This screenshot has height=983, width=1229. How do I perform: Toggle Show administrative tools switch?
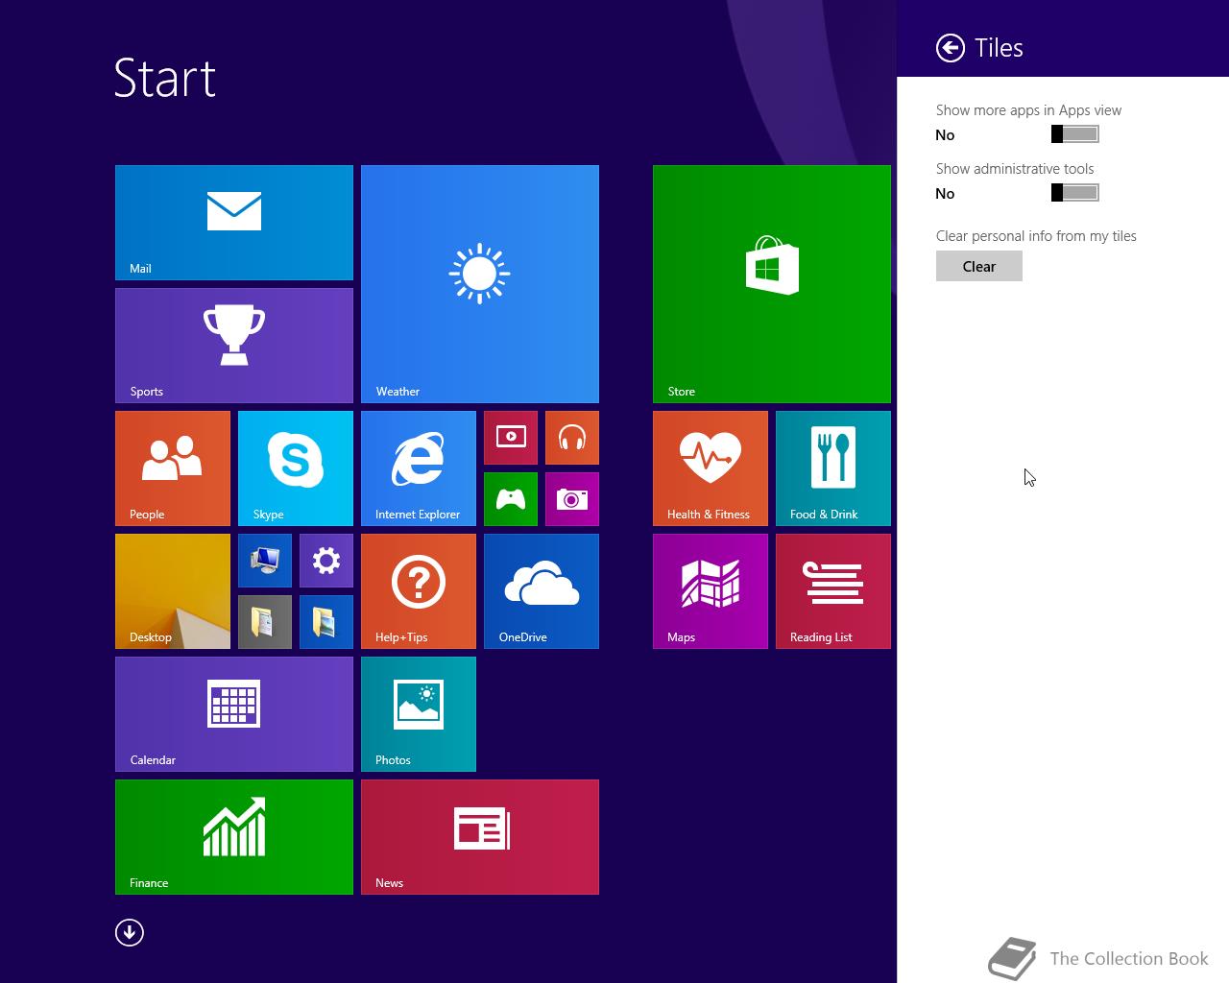point(1075,193)
